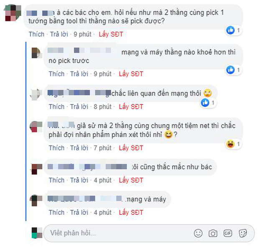Screen dimensions: 259x247
Task: Open the sticker picker in reply box
Action: point(243,233)
